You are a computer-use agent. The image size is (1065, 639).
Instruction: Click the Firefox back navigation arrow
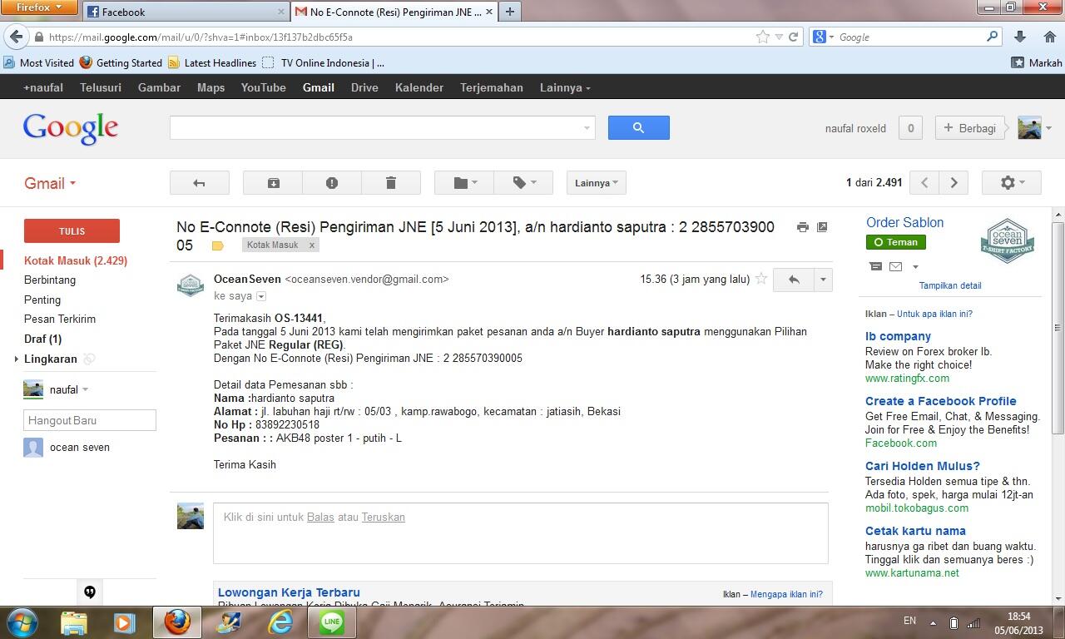tap(16, 37)
